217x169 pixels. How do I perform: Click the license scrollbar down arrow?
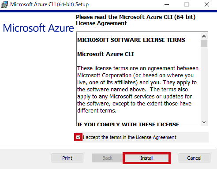point(204,122)
